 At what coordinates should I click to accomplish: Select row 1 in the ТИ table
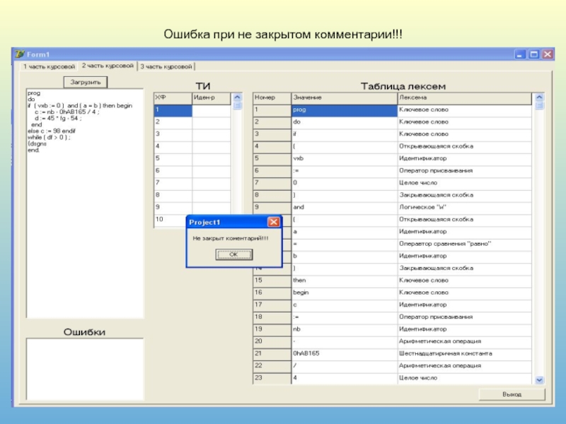(173, 110)
